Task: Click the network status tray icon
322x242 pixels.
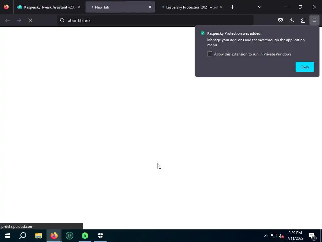Action: pos(274,236)
